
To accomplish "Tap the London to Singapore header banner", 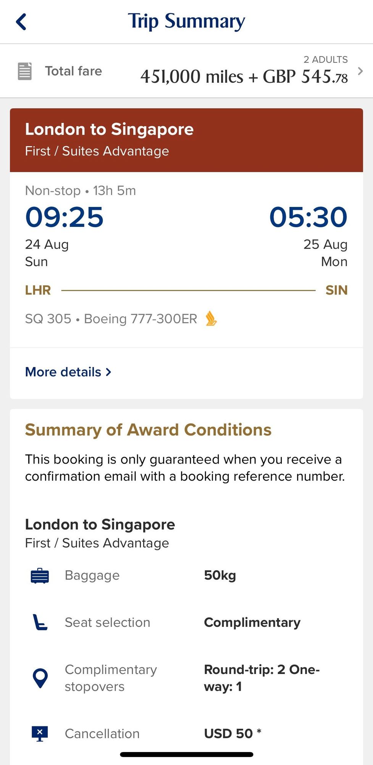I will [x=186, y=140].
